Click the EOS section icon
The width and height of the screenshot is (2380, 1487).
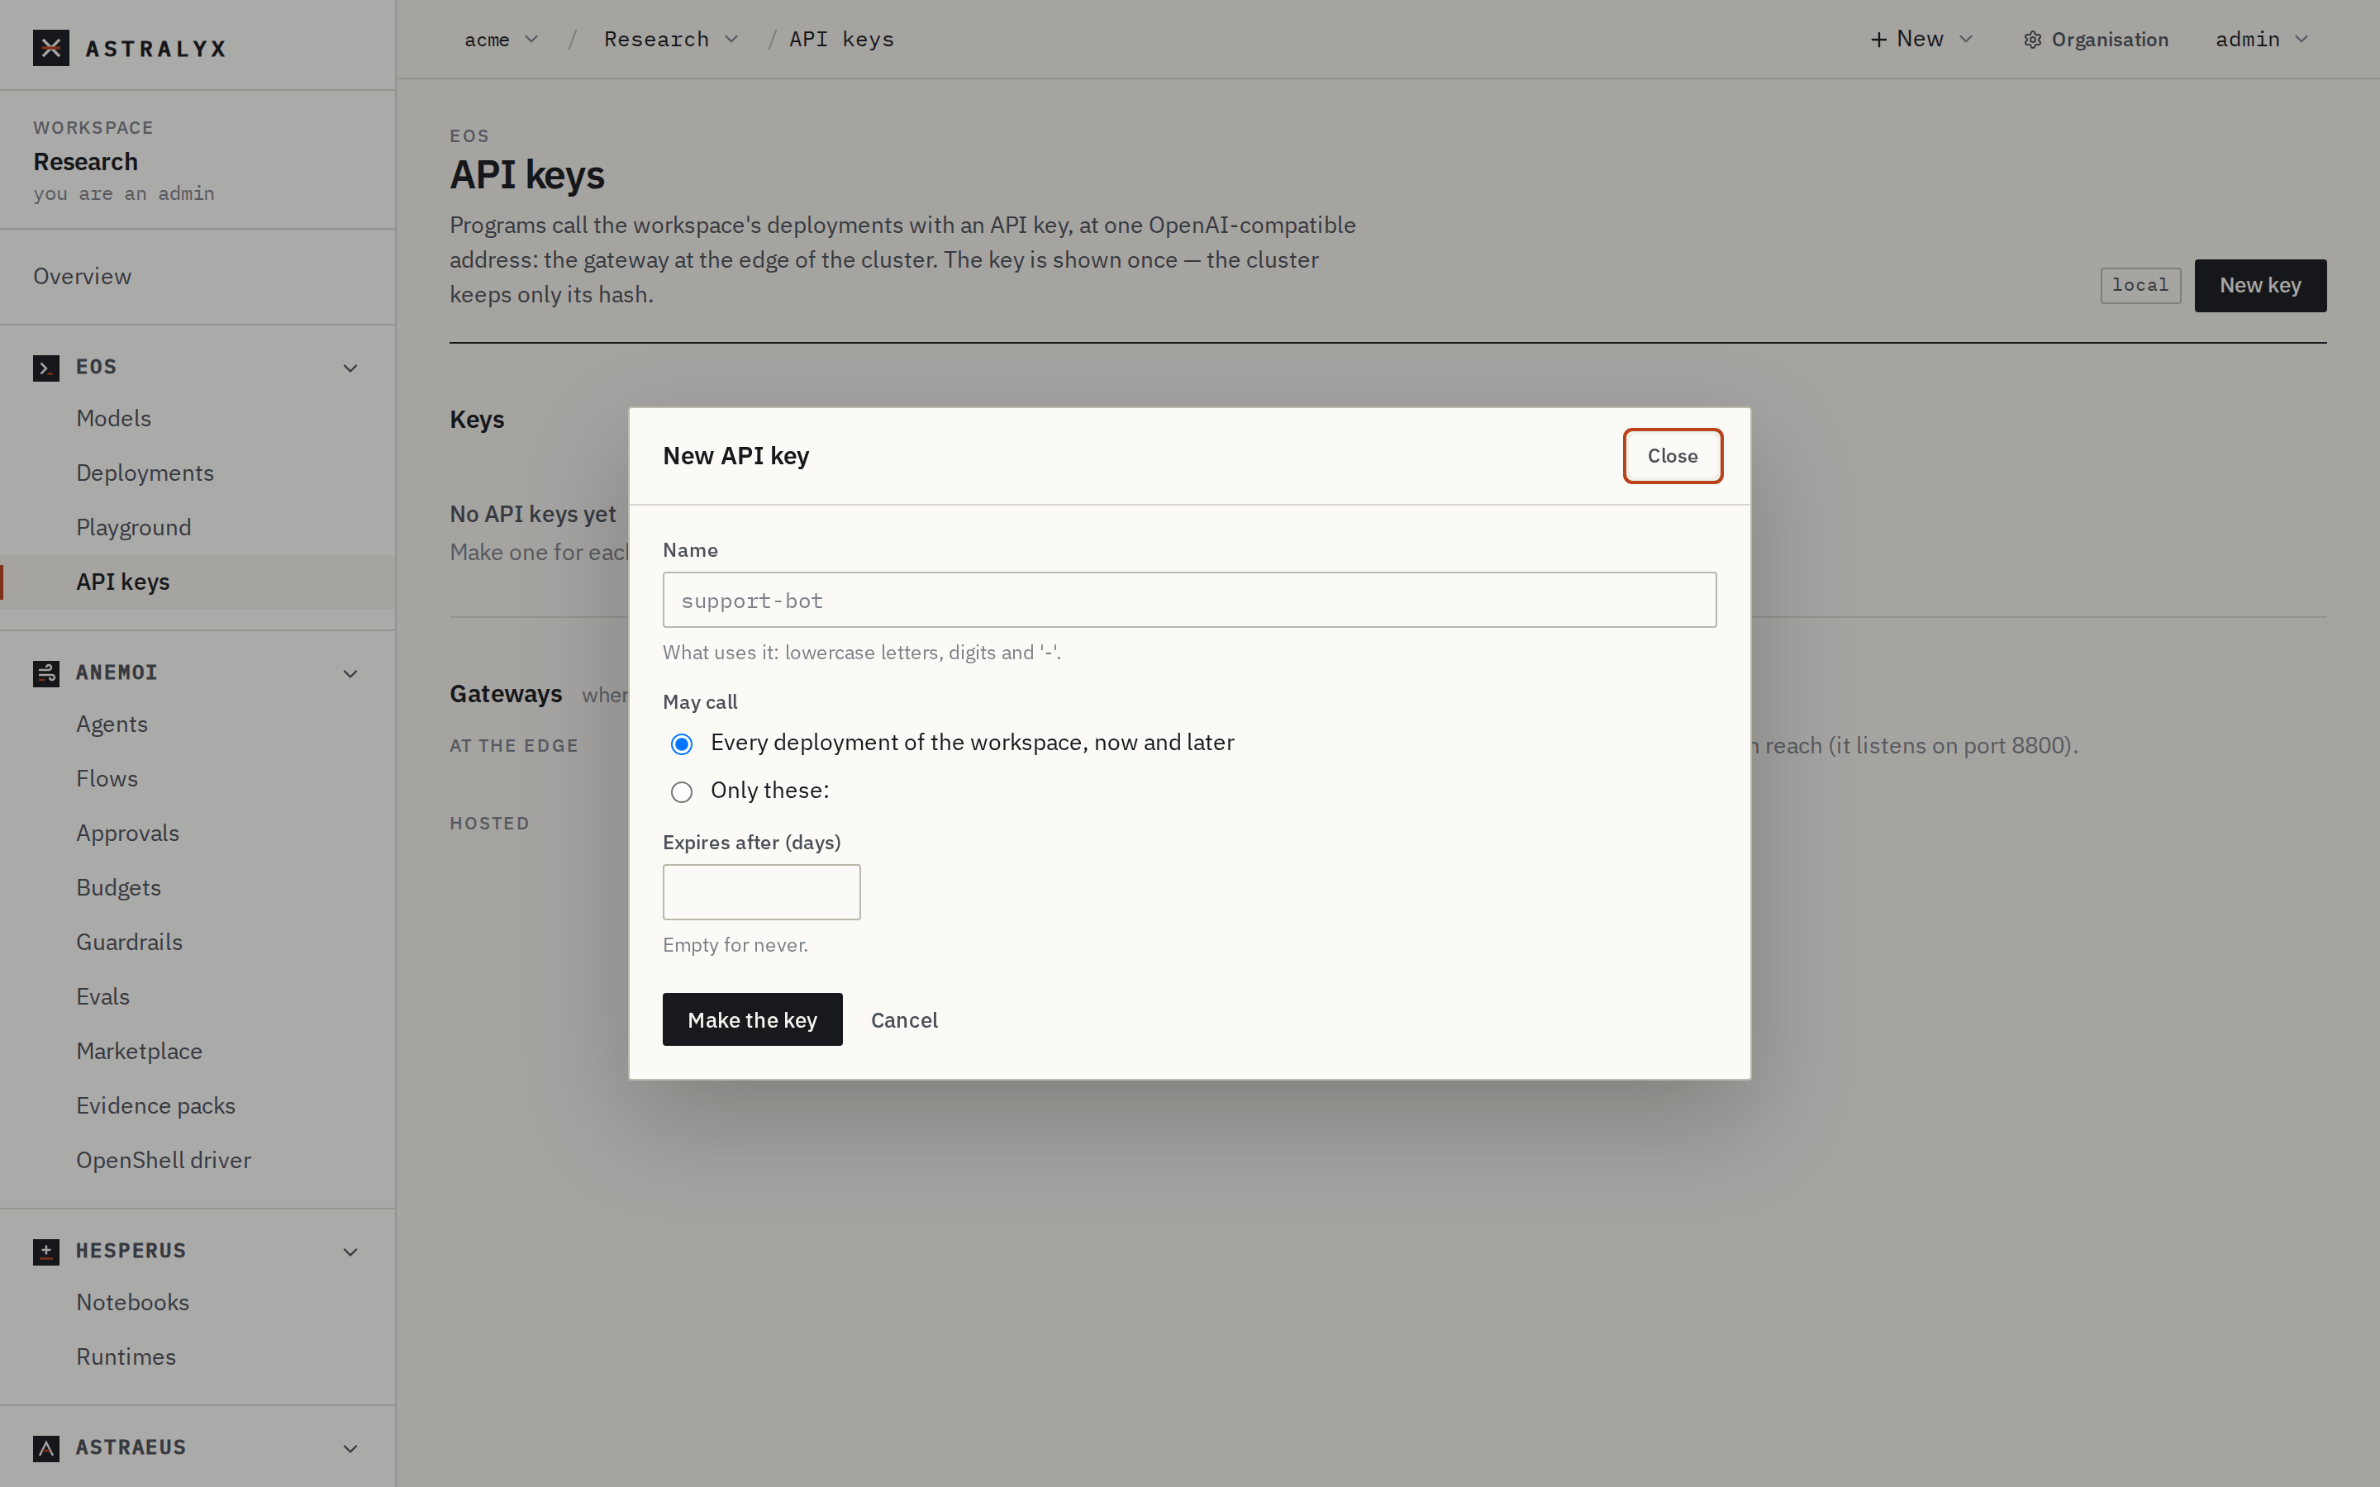pos(46,368)
